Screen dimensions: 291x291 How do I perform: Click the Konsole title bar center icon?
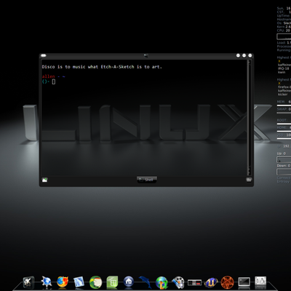click(x=146, y=56)
